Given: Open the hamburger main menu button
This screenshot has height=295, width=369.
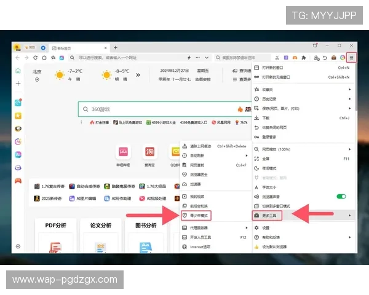Looking at the screenshot, I should coord(351,58).
